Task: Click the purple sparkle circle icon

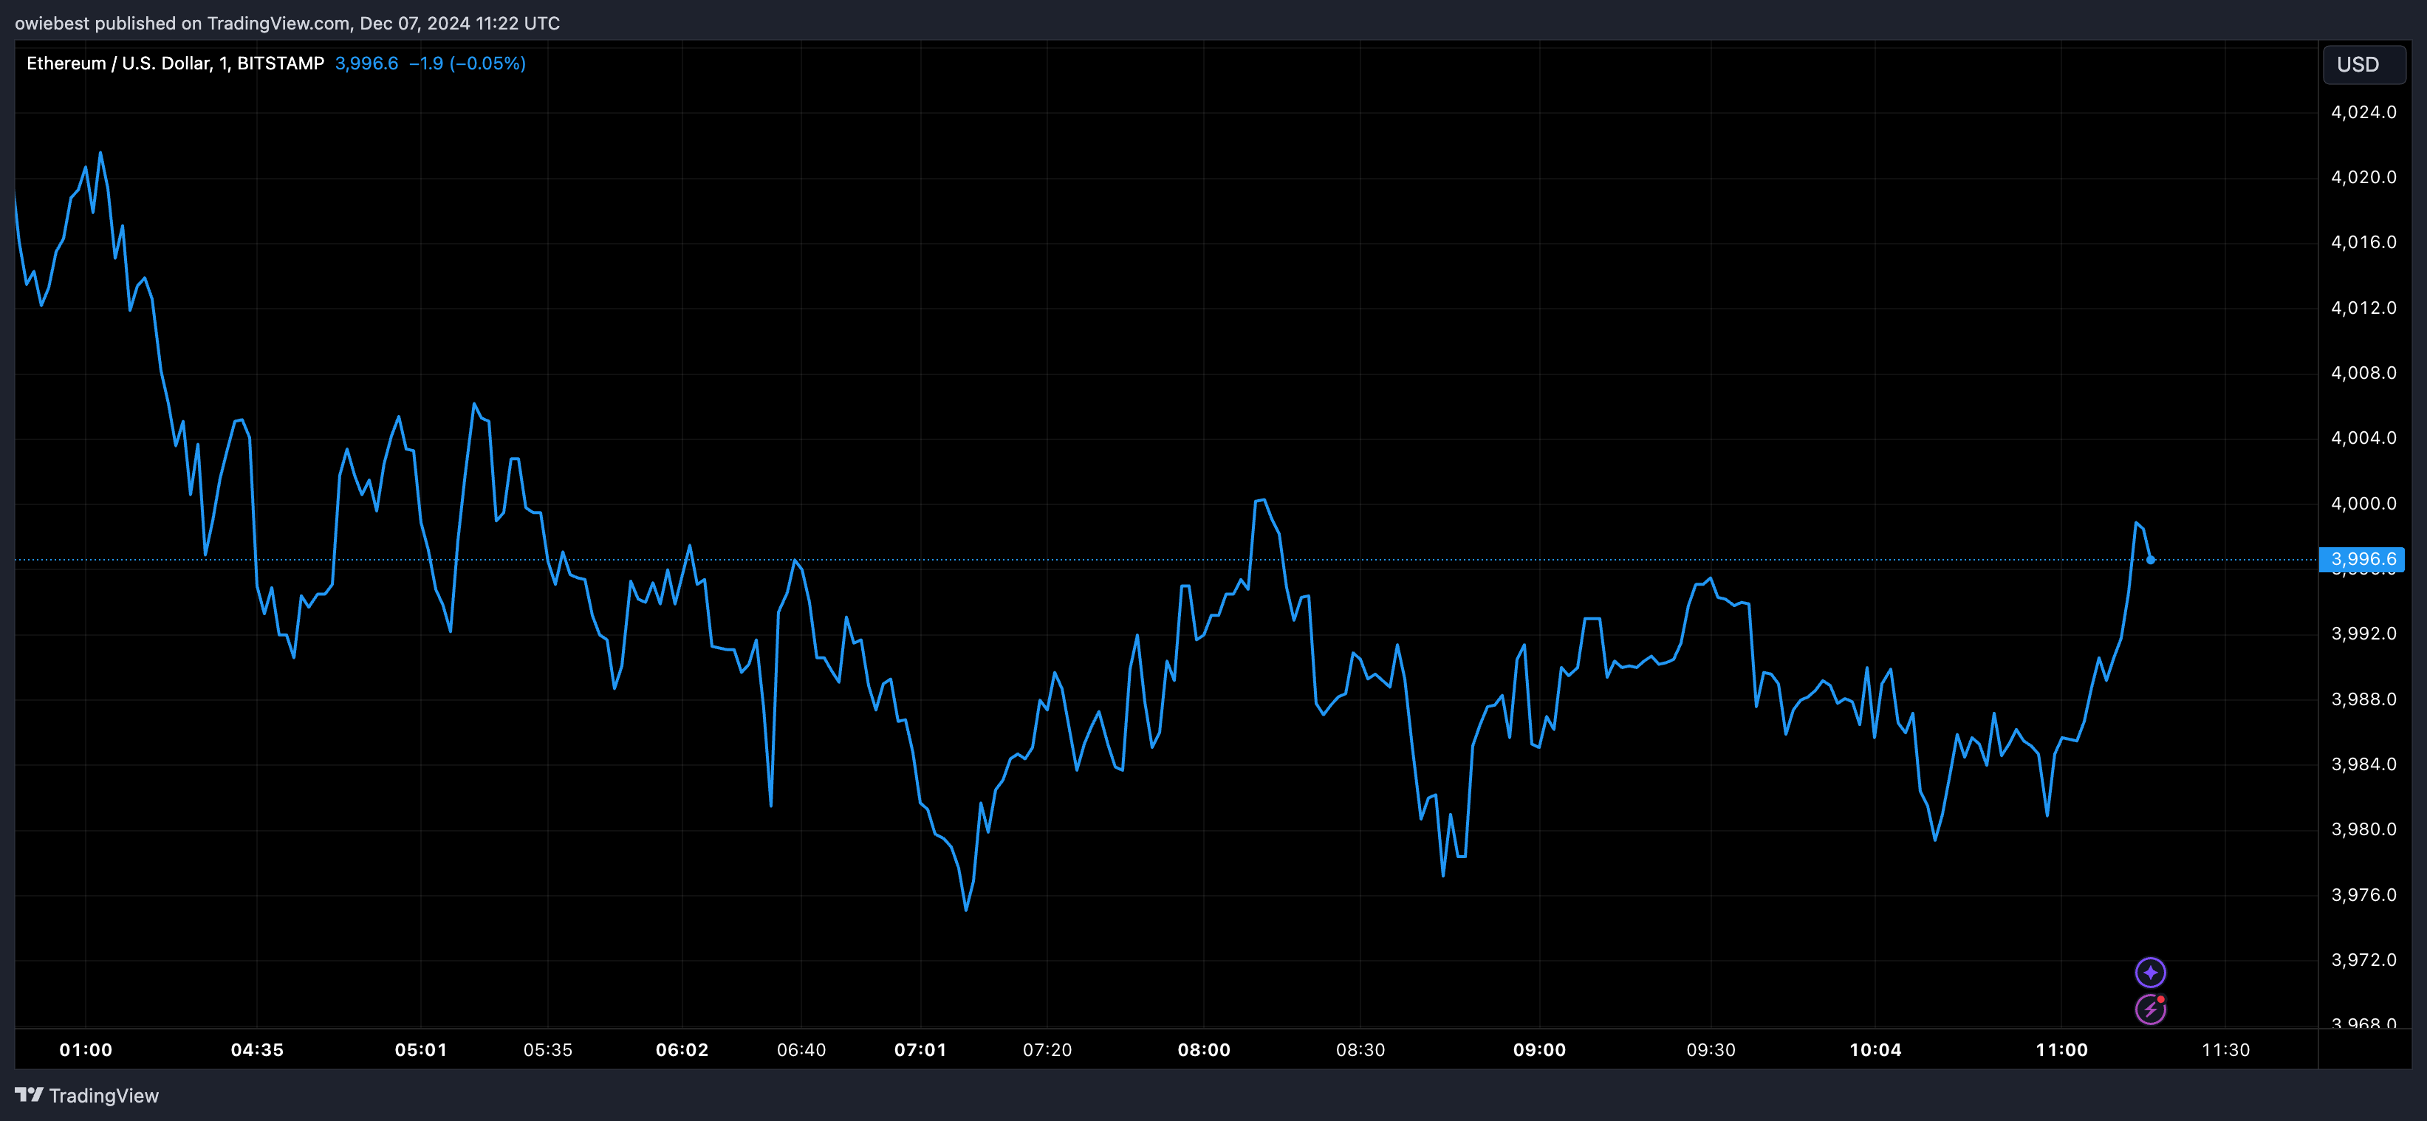Action: coord(2150,972)
